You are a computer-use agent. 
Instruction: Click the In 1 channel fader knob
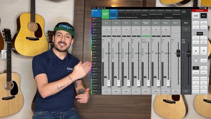pos(109,83)
